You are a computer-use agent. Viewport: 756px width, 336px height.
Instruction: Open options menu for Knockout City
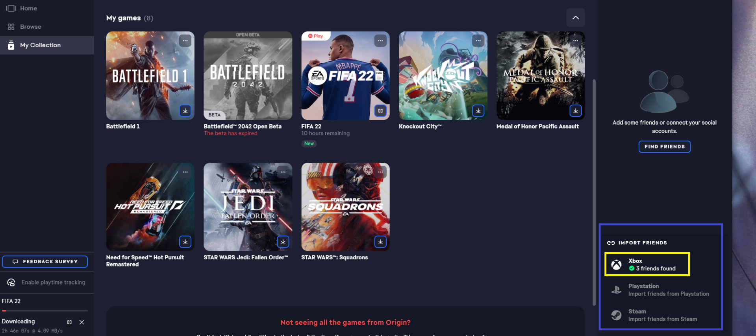point(478,40)
